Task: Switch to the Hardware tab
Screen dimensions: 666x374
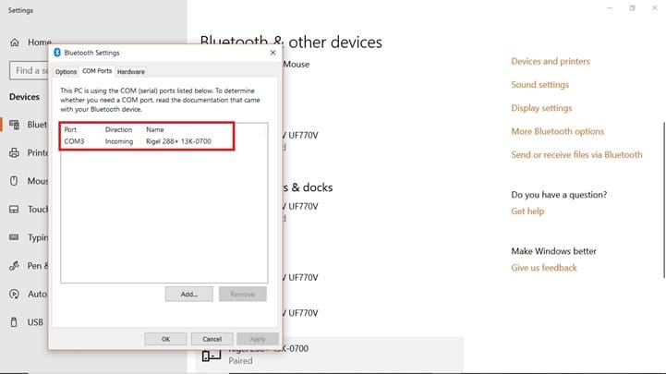Action: 130,71
